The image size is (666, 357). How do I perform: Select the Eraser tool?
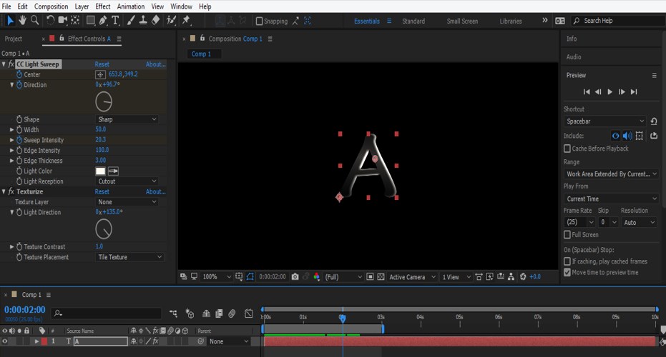pos(157,20)
